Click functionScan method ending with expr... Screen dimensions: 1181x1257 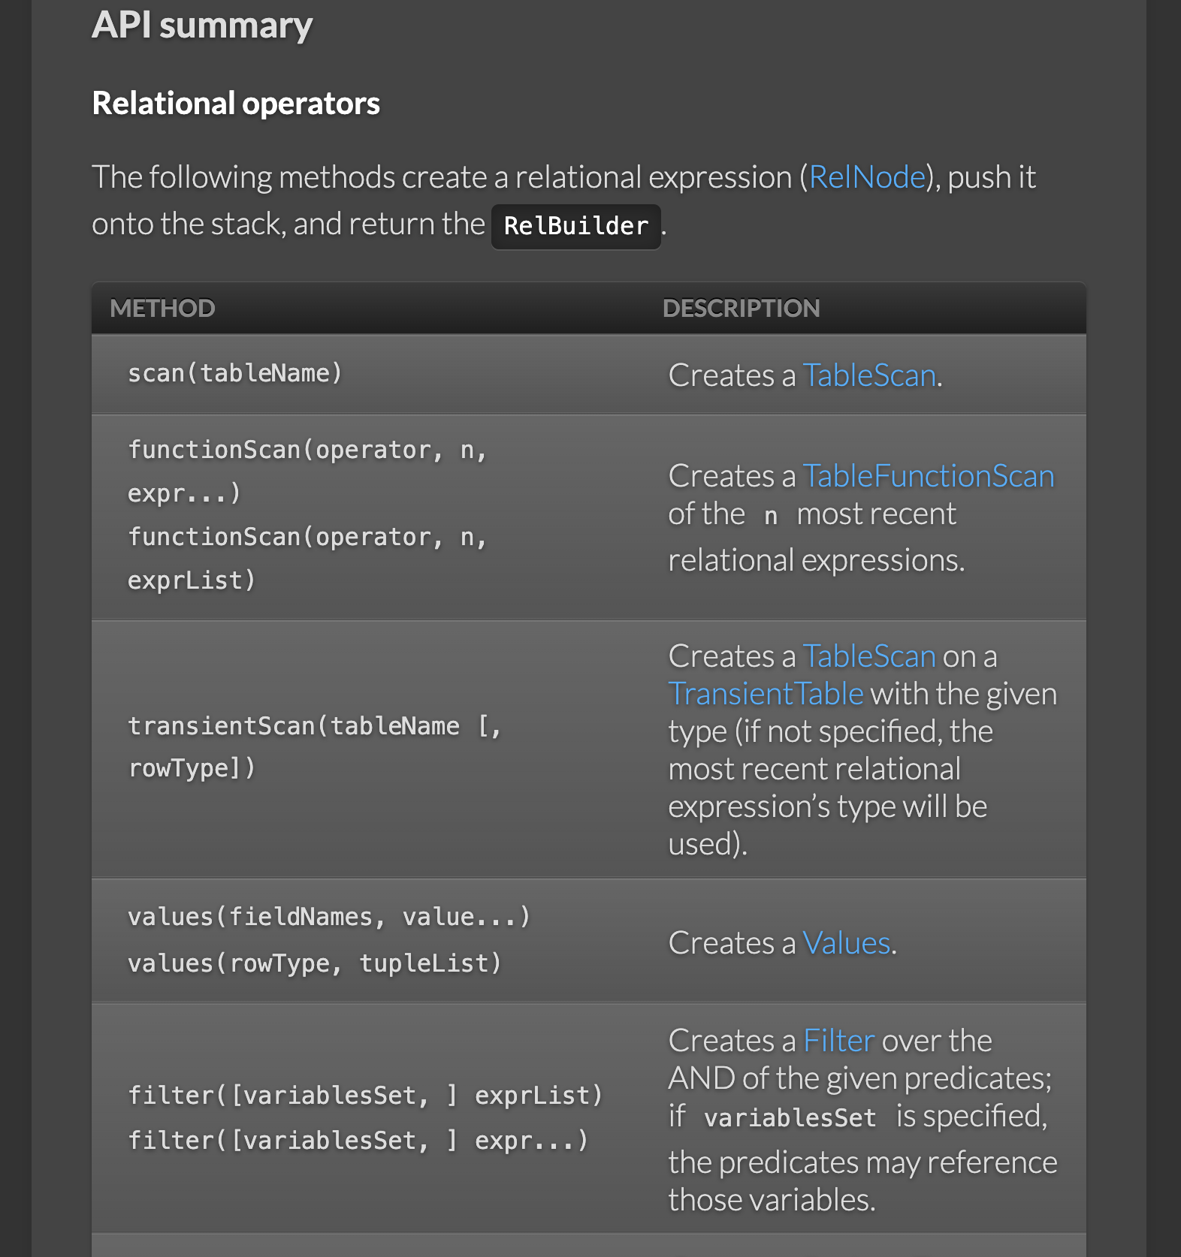tap(307, 471)
